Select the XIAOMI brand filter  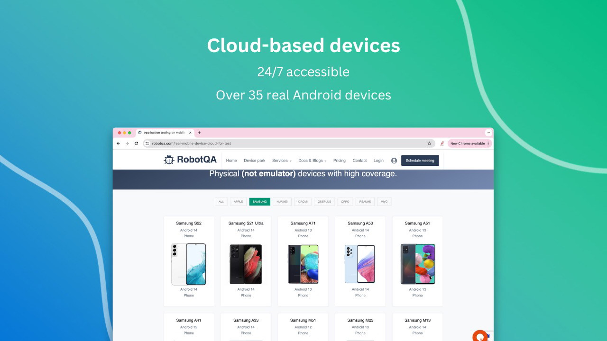pyautogui.click(x=302, y=202)
